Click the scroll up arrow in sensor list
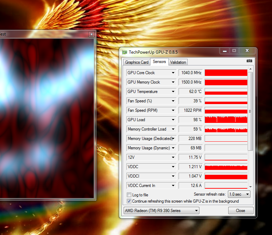The height and width of the screenshot is (235, 272). 250,69
